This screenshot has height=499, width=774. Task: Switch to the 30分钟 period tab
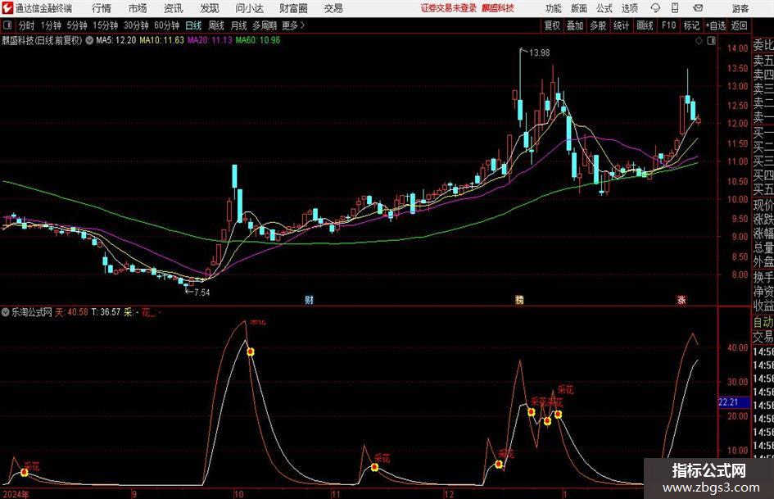136,25
